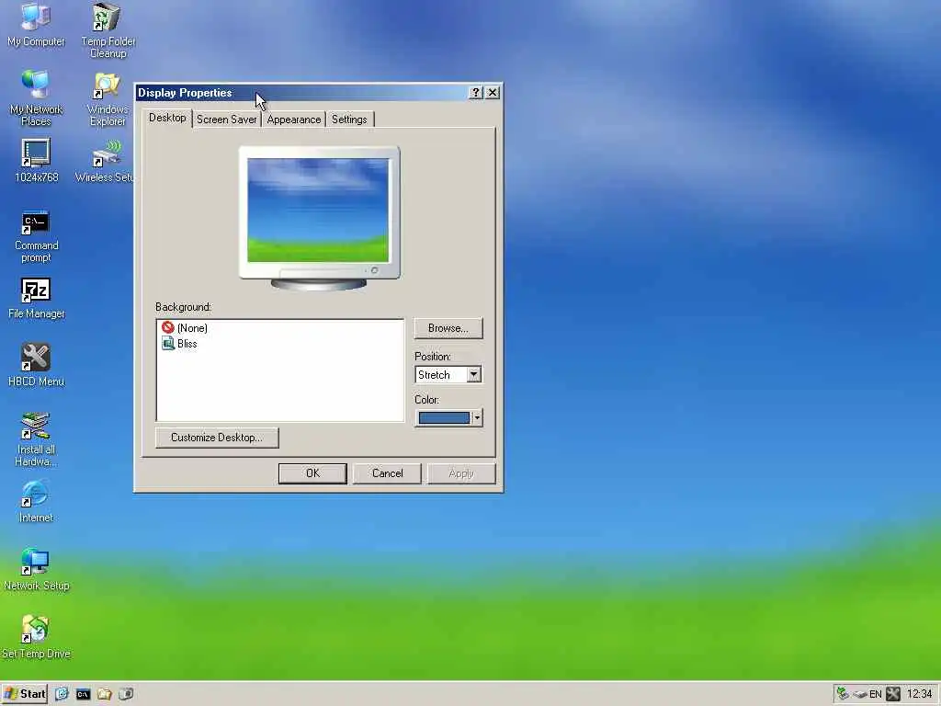Open the Settings tab
The height and width of the screenshot is (706, 941).
click(349, 119)
